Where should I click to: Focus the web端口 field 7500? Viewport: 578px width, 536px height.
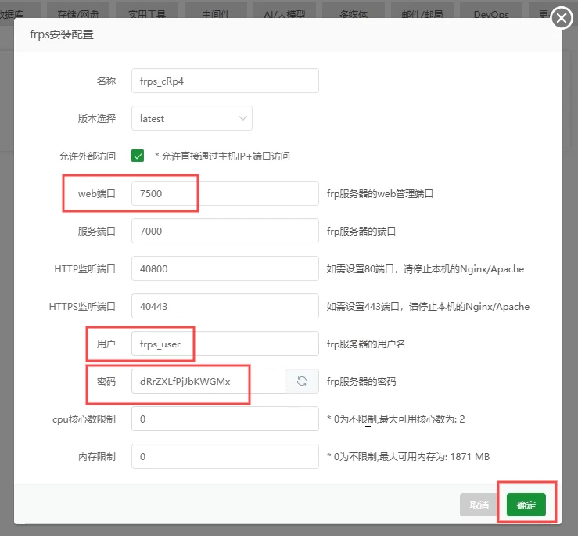click(224, 193)
